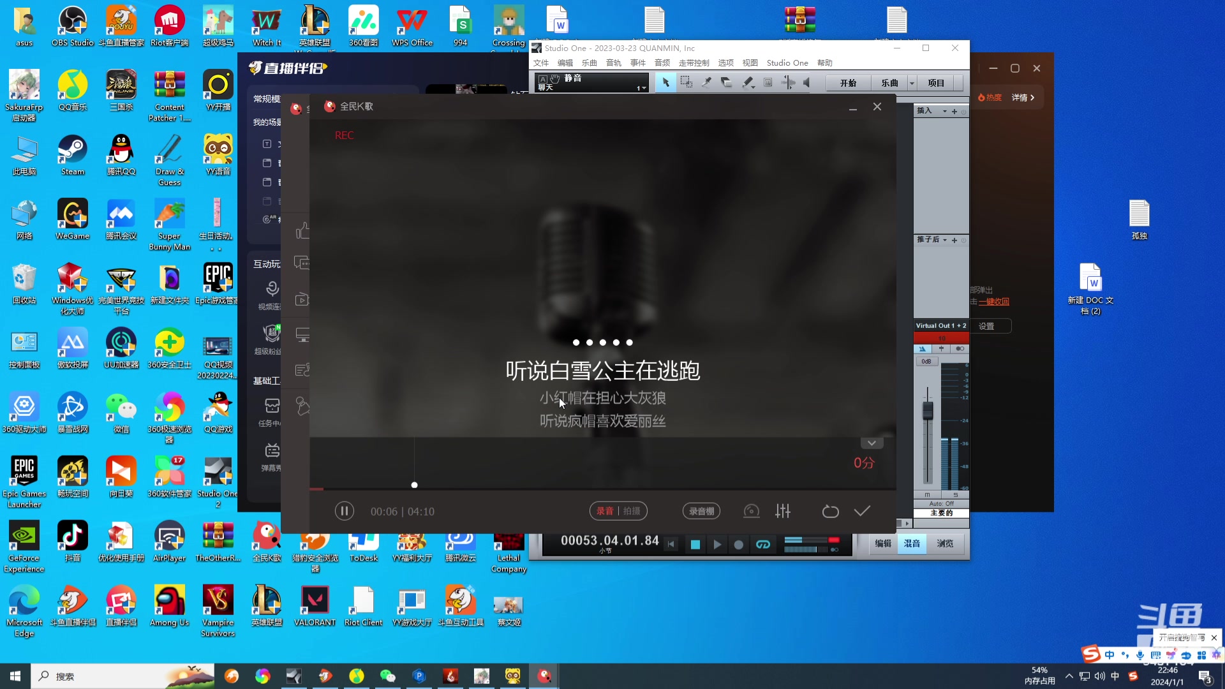Open the mixer settings icon in K-song recorder

pyautogui.click(x=782, y=511)
